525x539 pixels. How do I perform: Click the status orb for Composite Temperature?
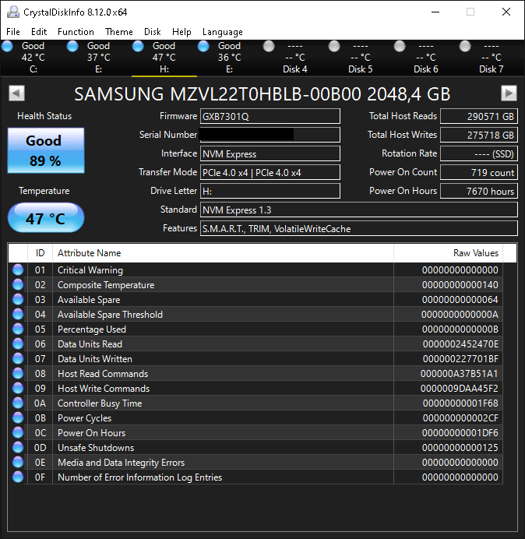click(x=18, y=284)
